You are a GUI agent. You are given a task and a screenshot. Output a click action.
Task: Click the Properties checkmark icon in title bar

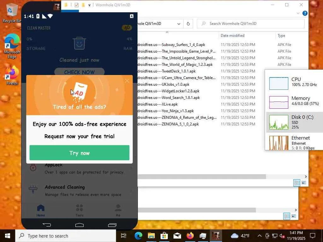tap(76, 5)
